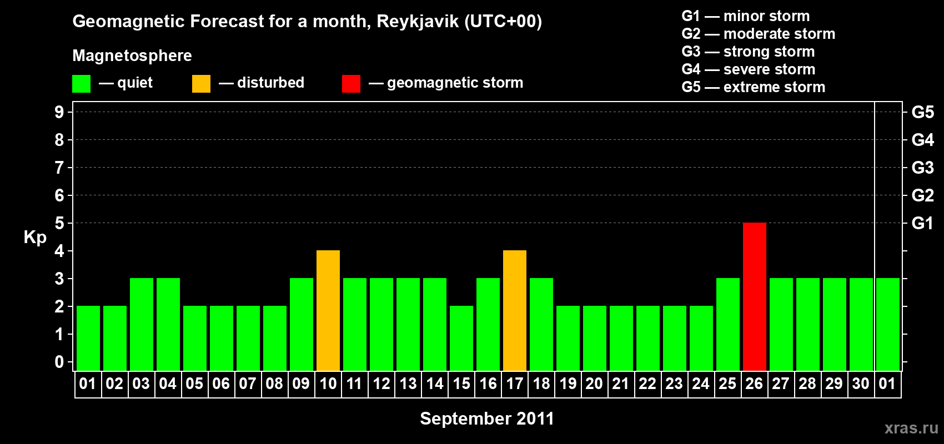Click the date label 10
Image resolution: width=944 pixels, height=444 pixels.
pos(328,384)
